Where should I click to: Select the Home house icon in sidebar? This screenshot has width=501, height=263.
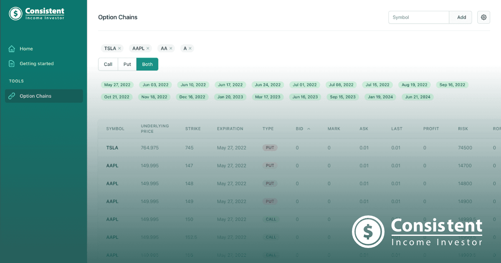(x=12, y=49)
